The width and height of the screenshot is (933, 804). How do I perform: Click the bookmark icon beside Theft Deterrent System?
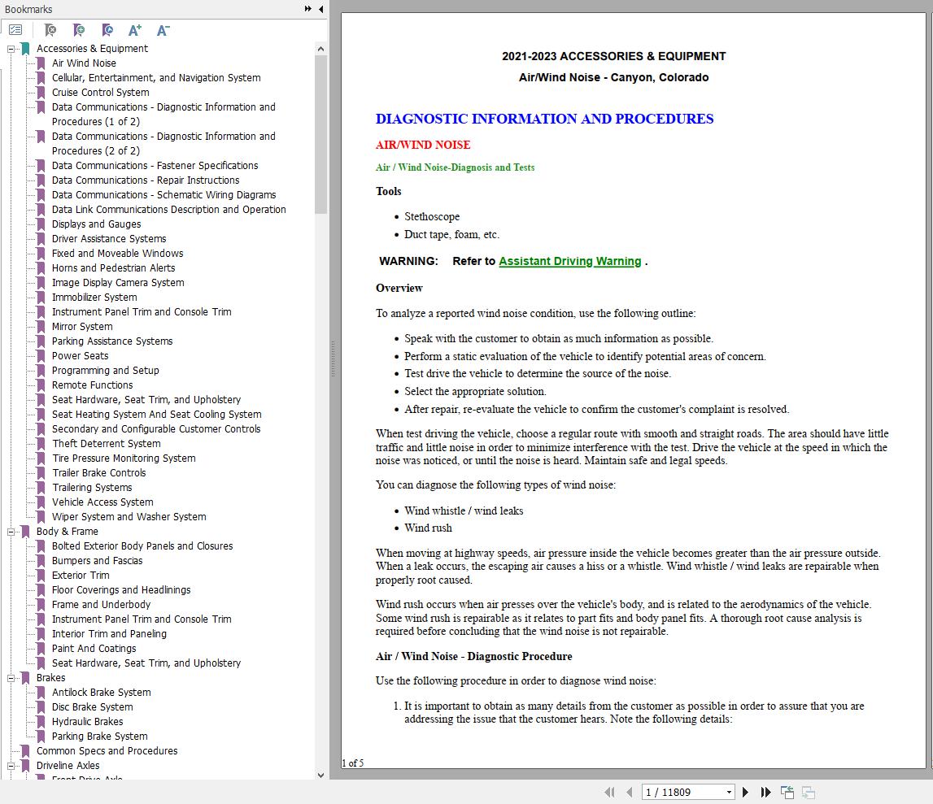pyautogui.click(x=41, y=444)
